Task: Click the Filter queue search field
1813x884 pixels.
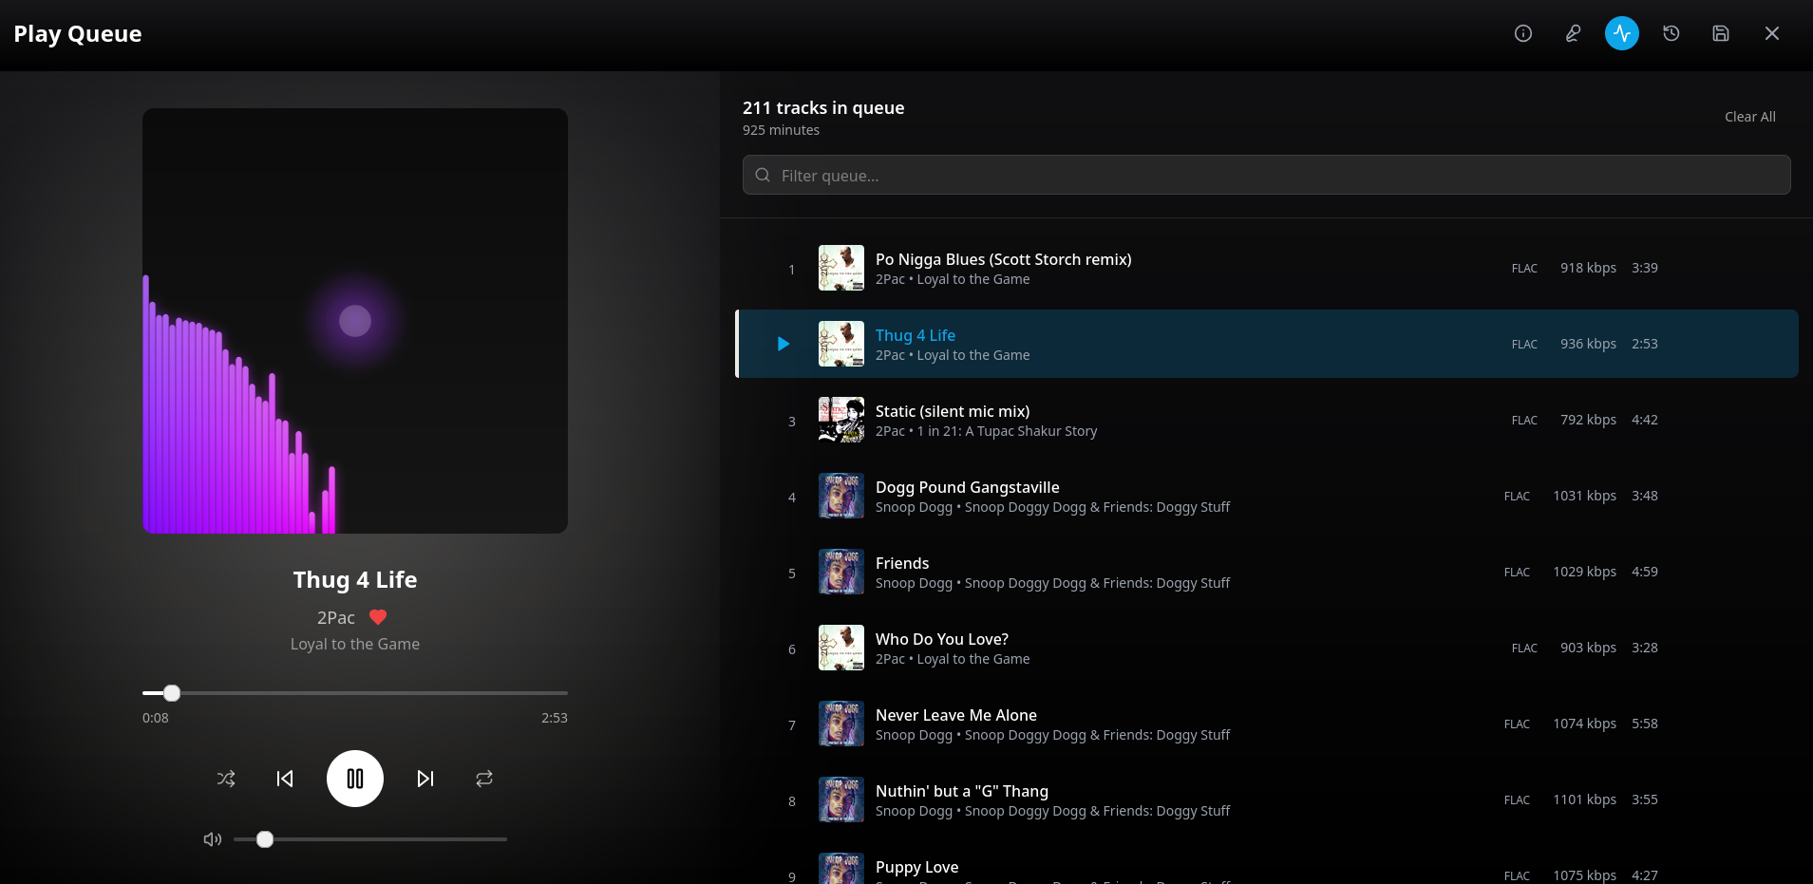Action: 1267,175
